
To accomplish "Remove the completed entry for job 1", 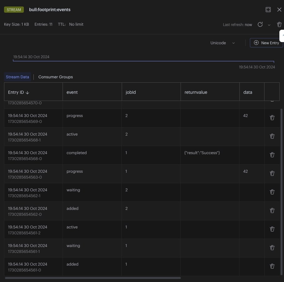I will click(x=272, y=155).
